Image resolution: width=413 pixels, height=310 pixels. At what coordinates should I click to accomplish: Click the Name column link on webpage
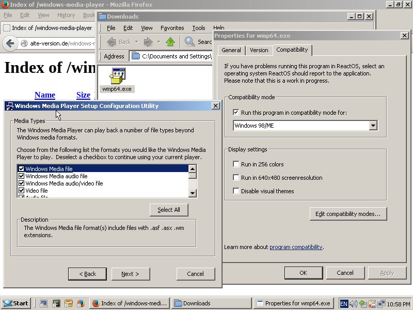[45, 95]
